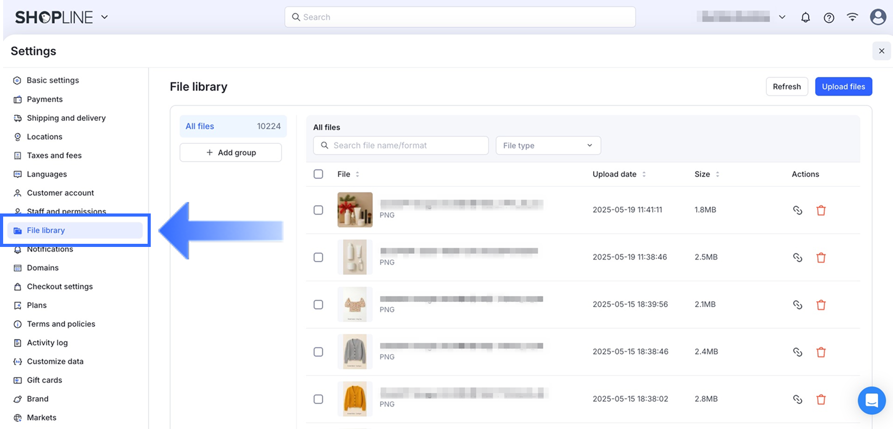The width and height of the screenshot is (893, 429).
Task: Select checkbox for gray cardigan file
Action: [x=318, y=352]
